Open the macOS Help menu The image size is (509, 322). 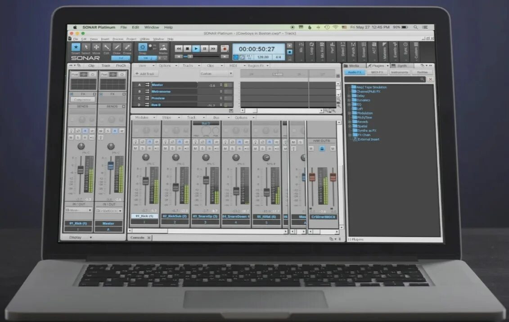click(x=168, y=27)
